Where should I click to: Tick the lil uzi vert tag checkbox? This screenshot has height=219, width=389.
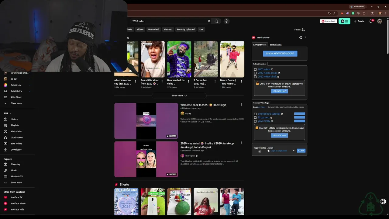pyautogui.click(x=255, y=117)
